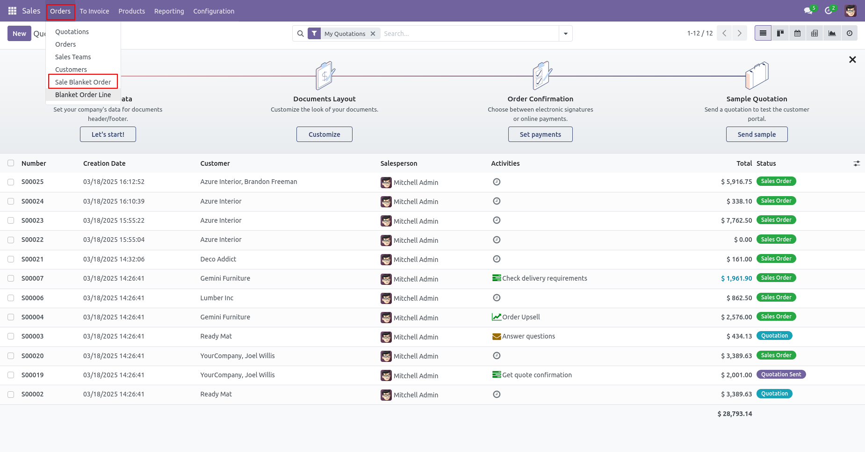Open the Products menu

(x=132, y=11)
